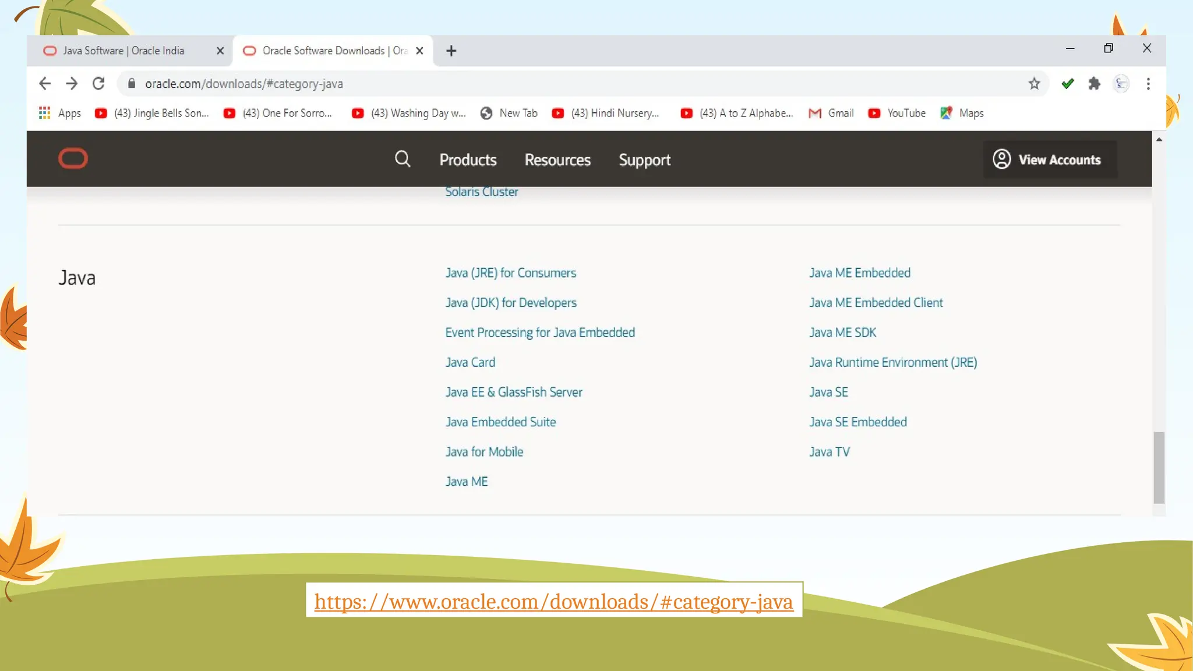1193x671 pixels.
Task: Open a new browser tab
Action: click(x=451, y=51)
